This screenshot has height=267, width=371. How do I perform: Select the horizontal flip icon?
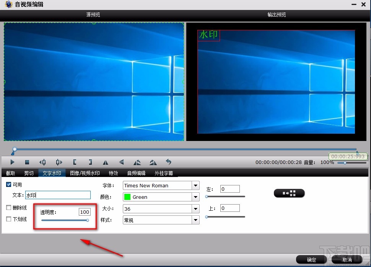pos(106,162)
